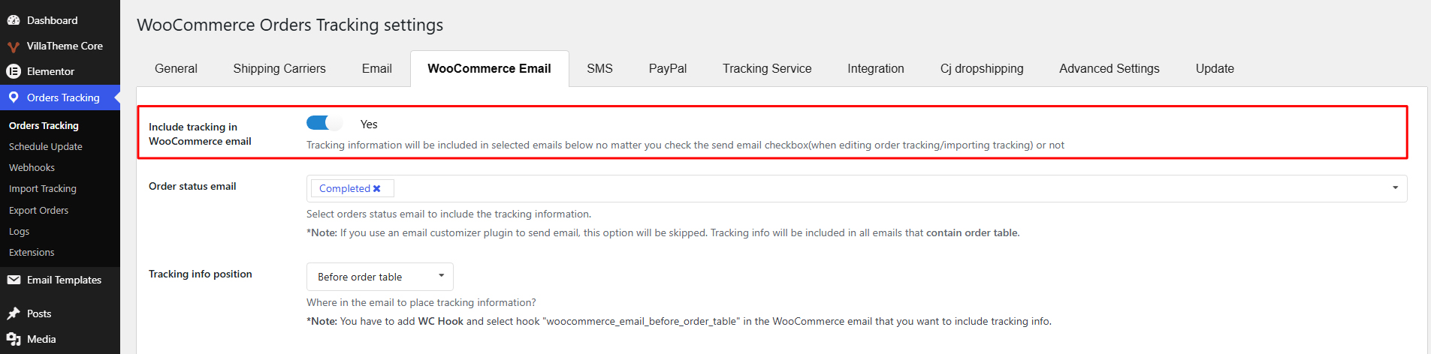Expand the Order status email dropdown arrow
Image resolution: width=1431 pixels, height=354 pixels.
(1395, 188)
